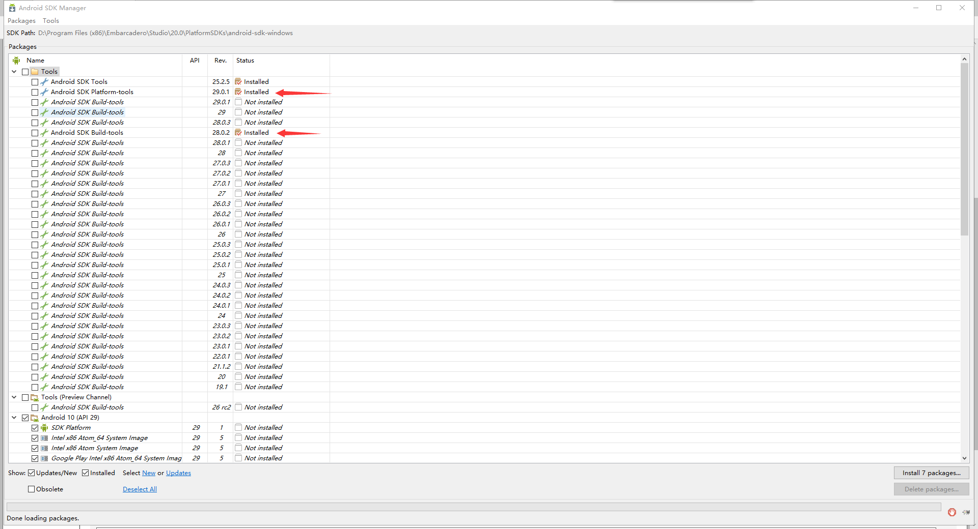978x529 pixels.
Task: Collapse the Android 10 (API 29) group
Action: [x=14, y=418]
